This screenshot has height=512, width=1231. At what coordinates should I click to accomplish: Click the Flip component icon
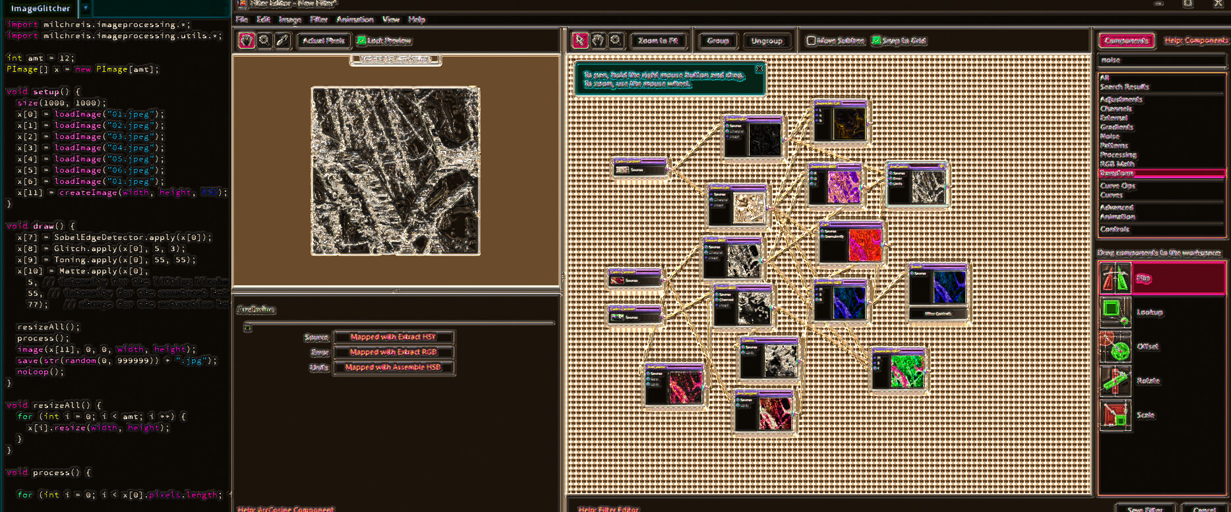click(1115, 278)
